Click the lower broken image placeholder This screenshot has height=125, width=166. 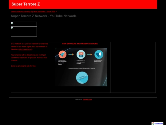point(24,31)
